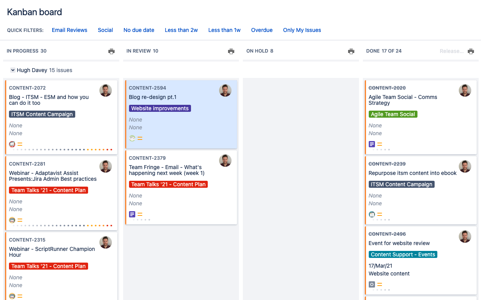481x300 pixels.
Task: Click the issue type icon on CONTENT-2496
Action: (x=371, y=284)
